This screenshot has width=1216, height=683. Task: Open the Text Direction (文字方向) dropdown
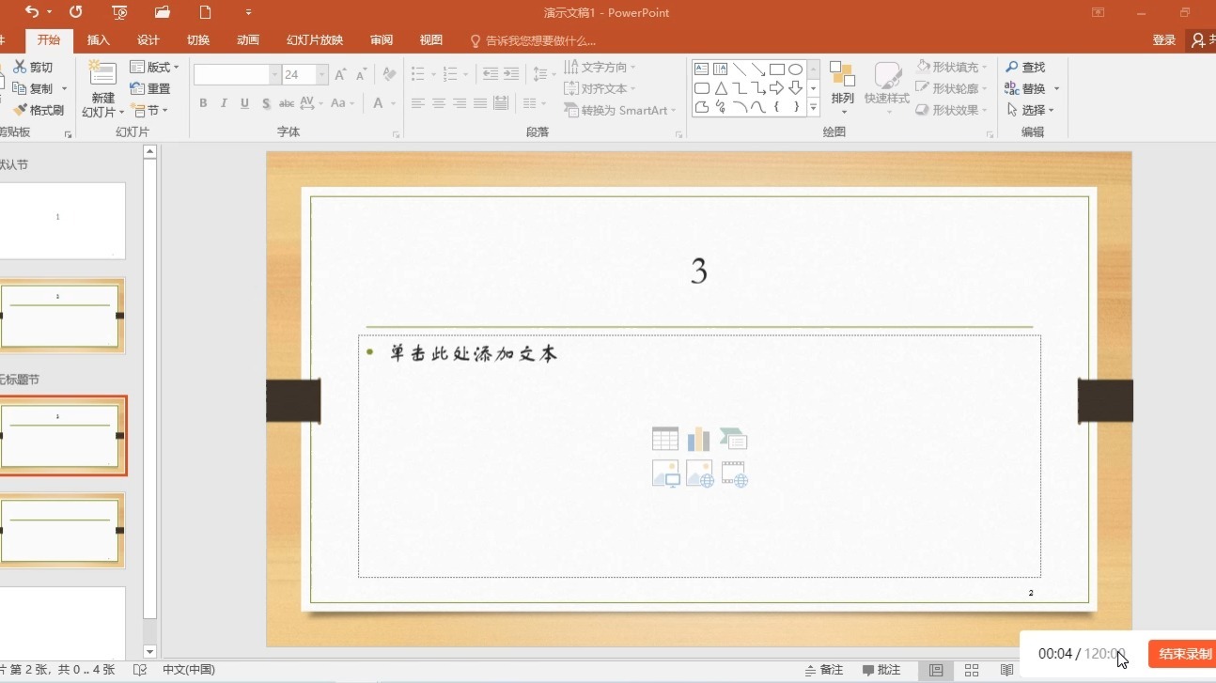600,68
